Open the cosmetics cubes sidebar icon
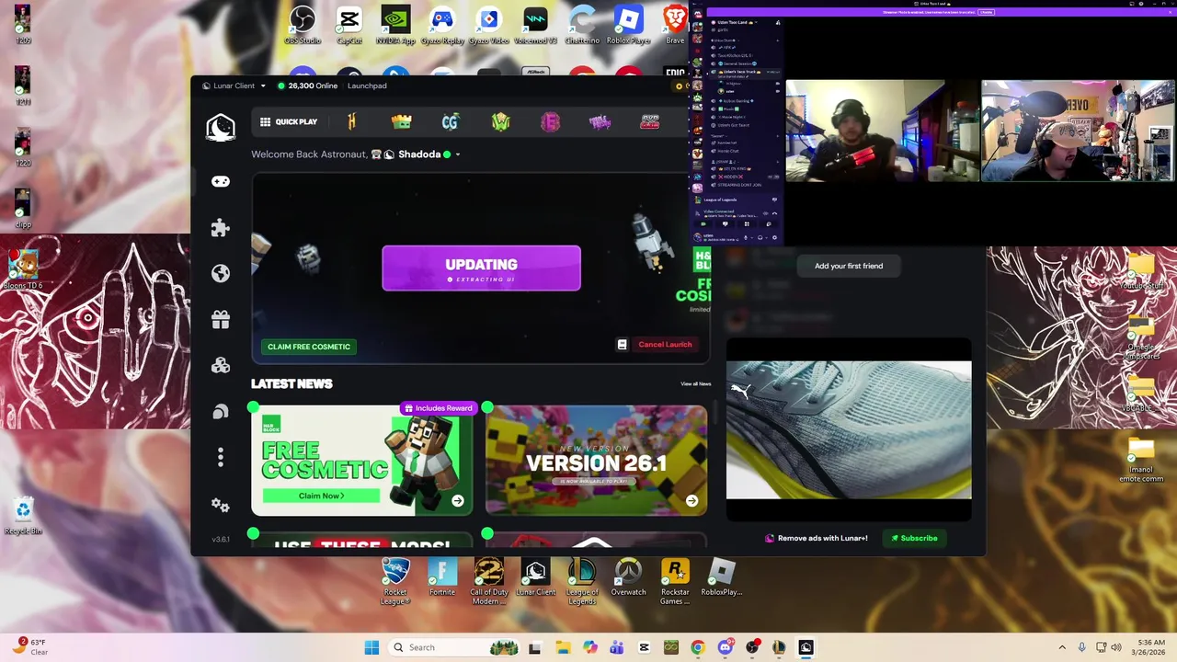This screenshot has height=662, width=1177. 221,365
